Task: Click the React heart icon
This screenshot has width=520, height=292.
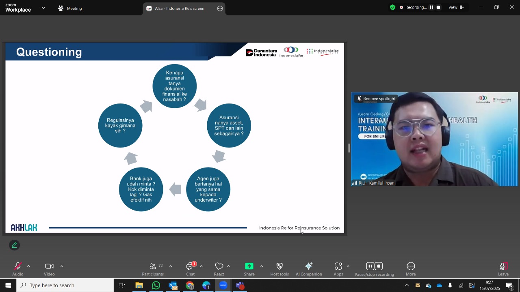Action: 219,266
